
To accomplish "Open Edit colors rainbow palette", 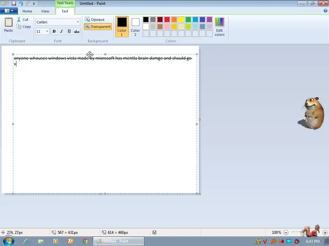I will point(219,27).
